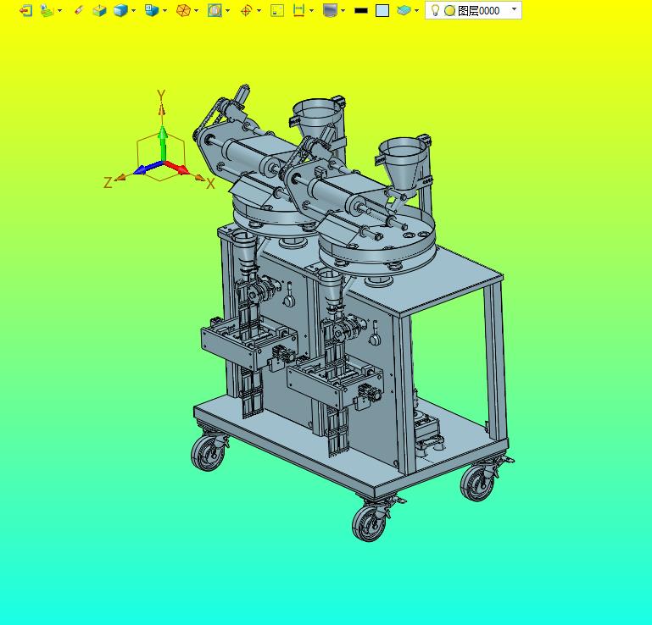Click the light blue color swatch

click(382, 10)
